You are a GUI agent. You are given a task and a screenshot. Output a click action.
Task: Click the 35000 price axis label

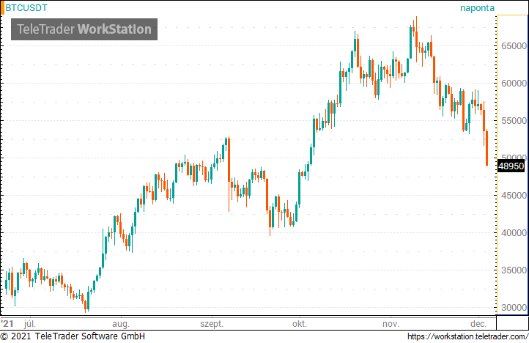[514, 270]
